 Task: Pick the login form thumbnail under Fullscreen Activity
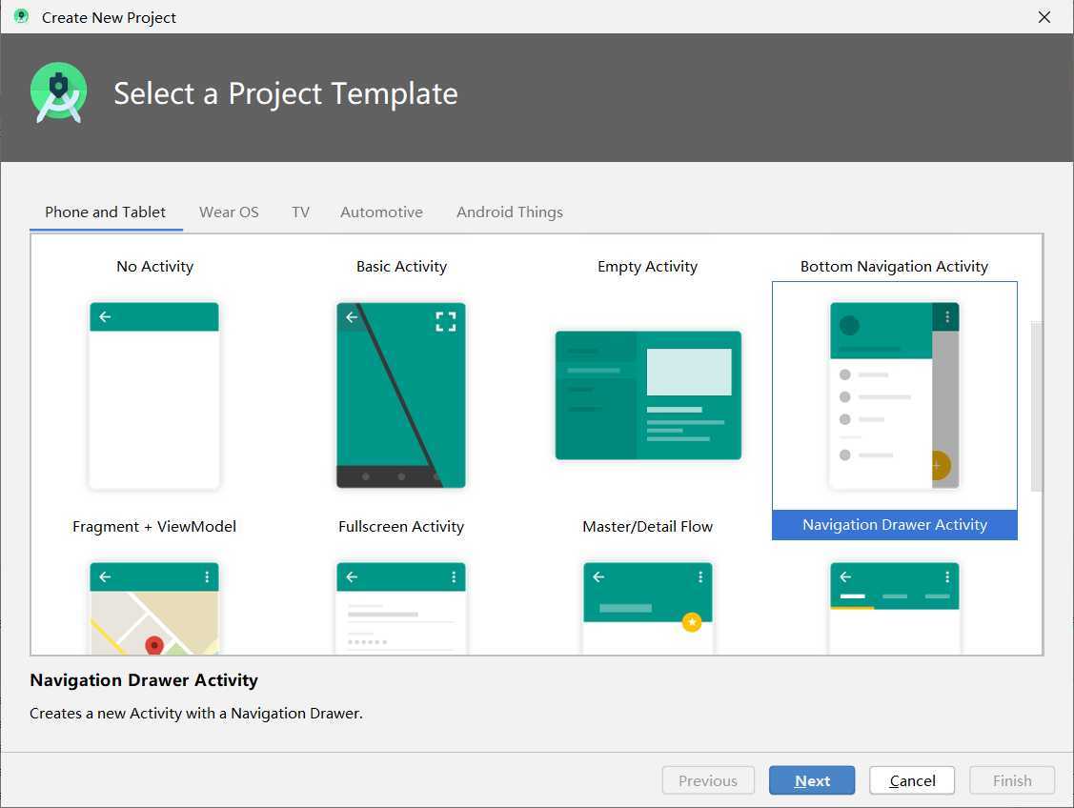point(400,608)
